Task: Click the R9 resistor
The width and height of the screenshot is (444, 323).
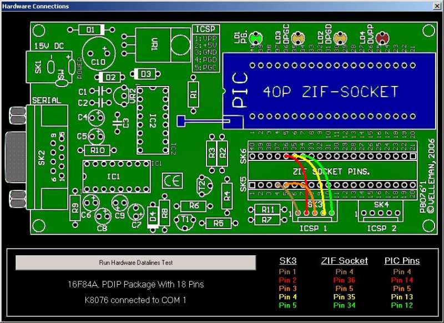Action: (x=75, y=209)
